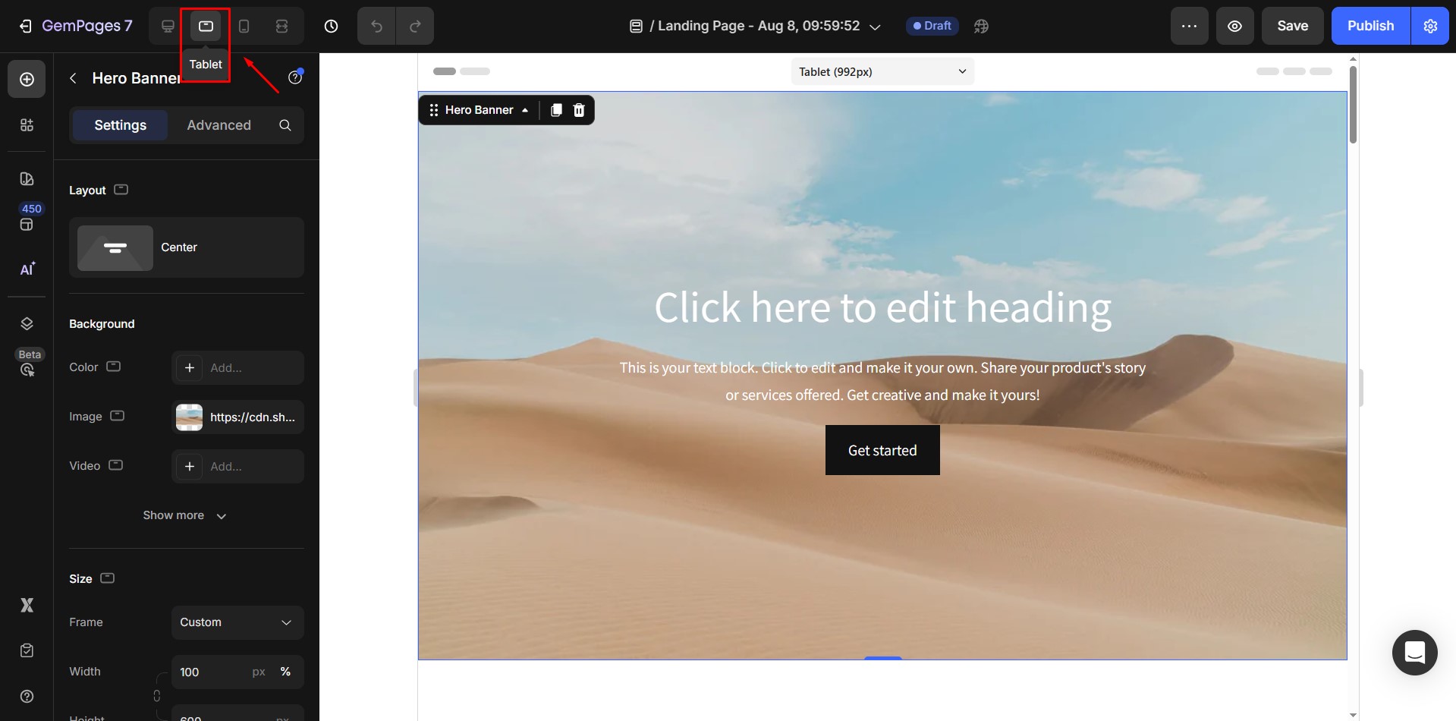Switch to desktop preview mode
The width and height of the screenshot is (1456, 721).
pyautogui.click(x=167, y=25)
